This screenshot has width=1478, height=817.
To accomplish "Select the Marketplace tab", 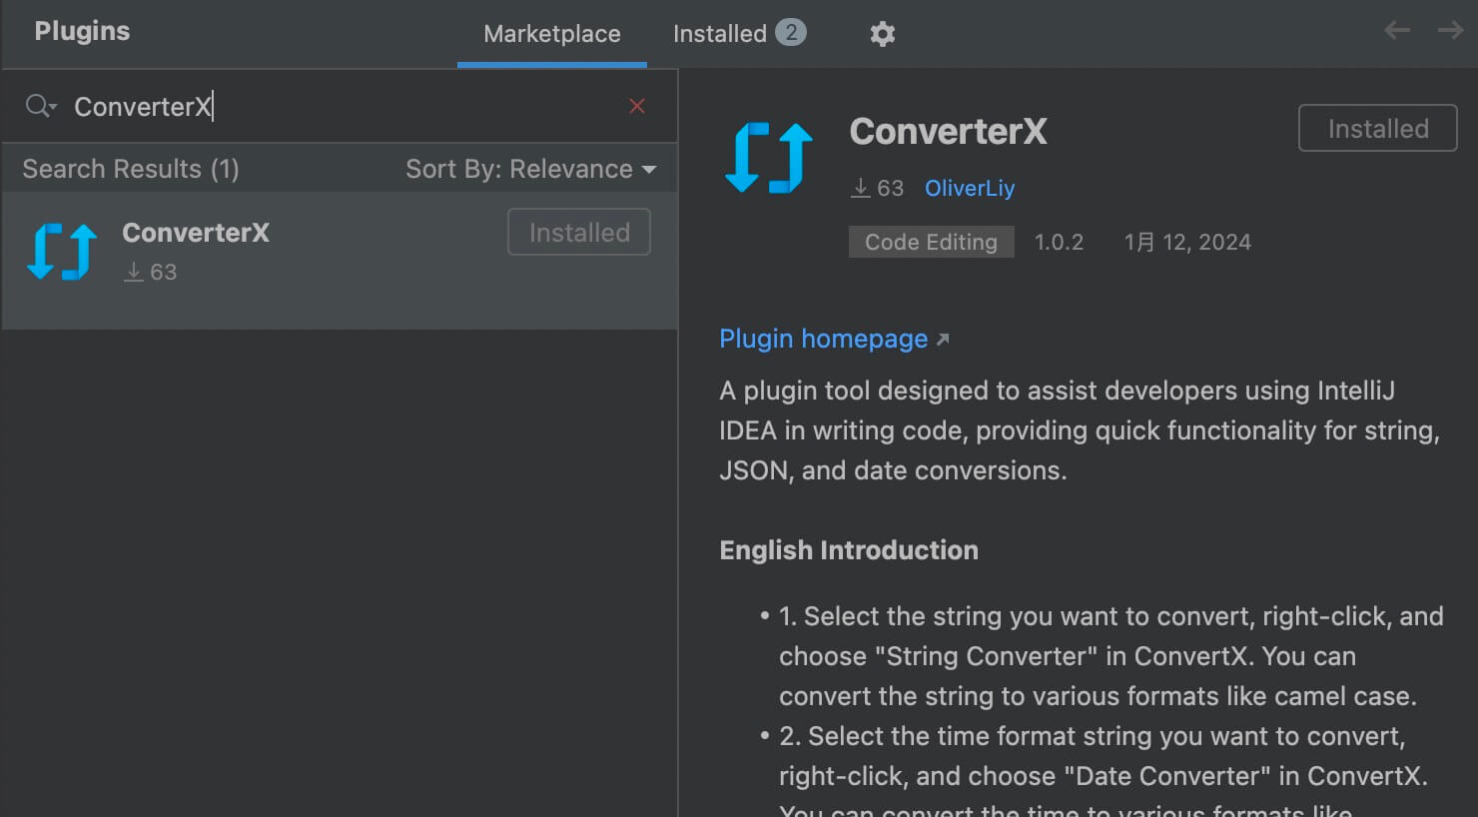I will pyautogui.click(x=551, y=33).
